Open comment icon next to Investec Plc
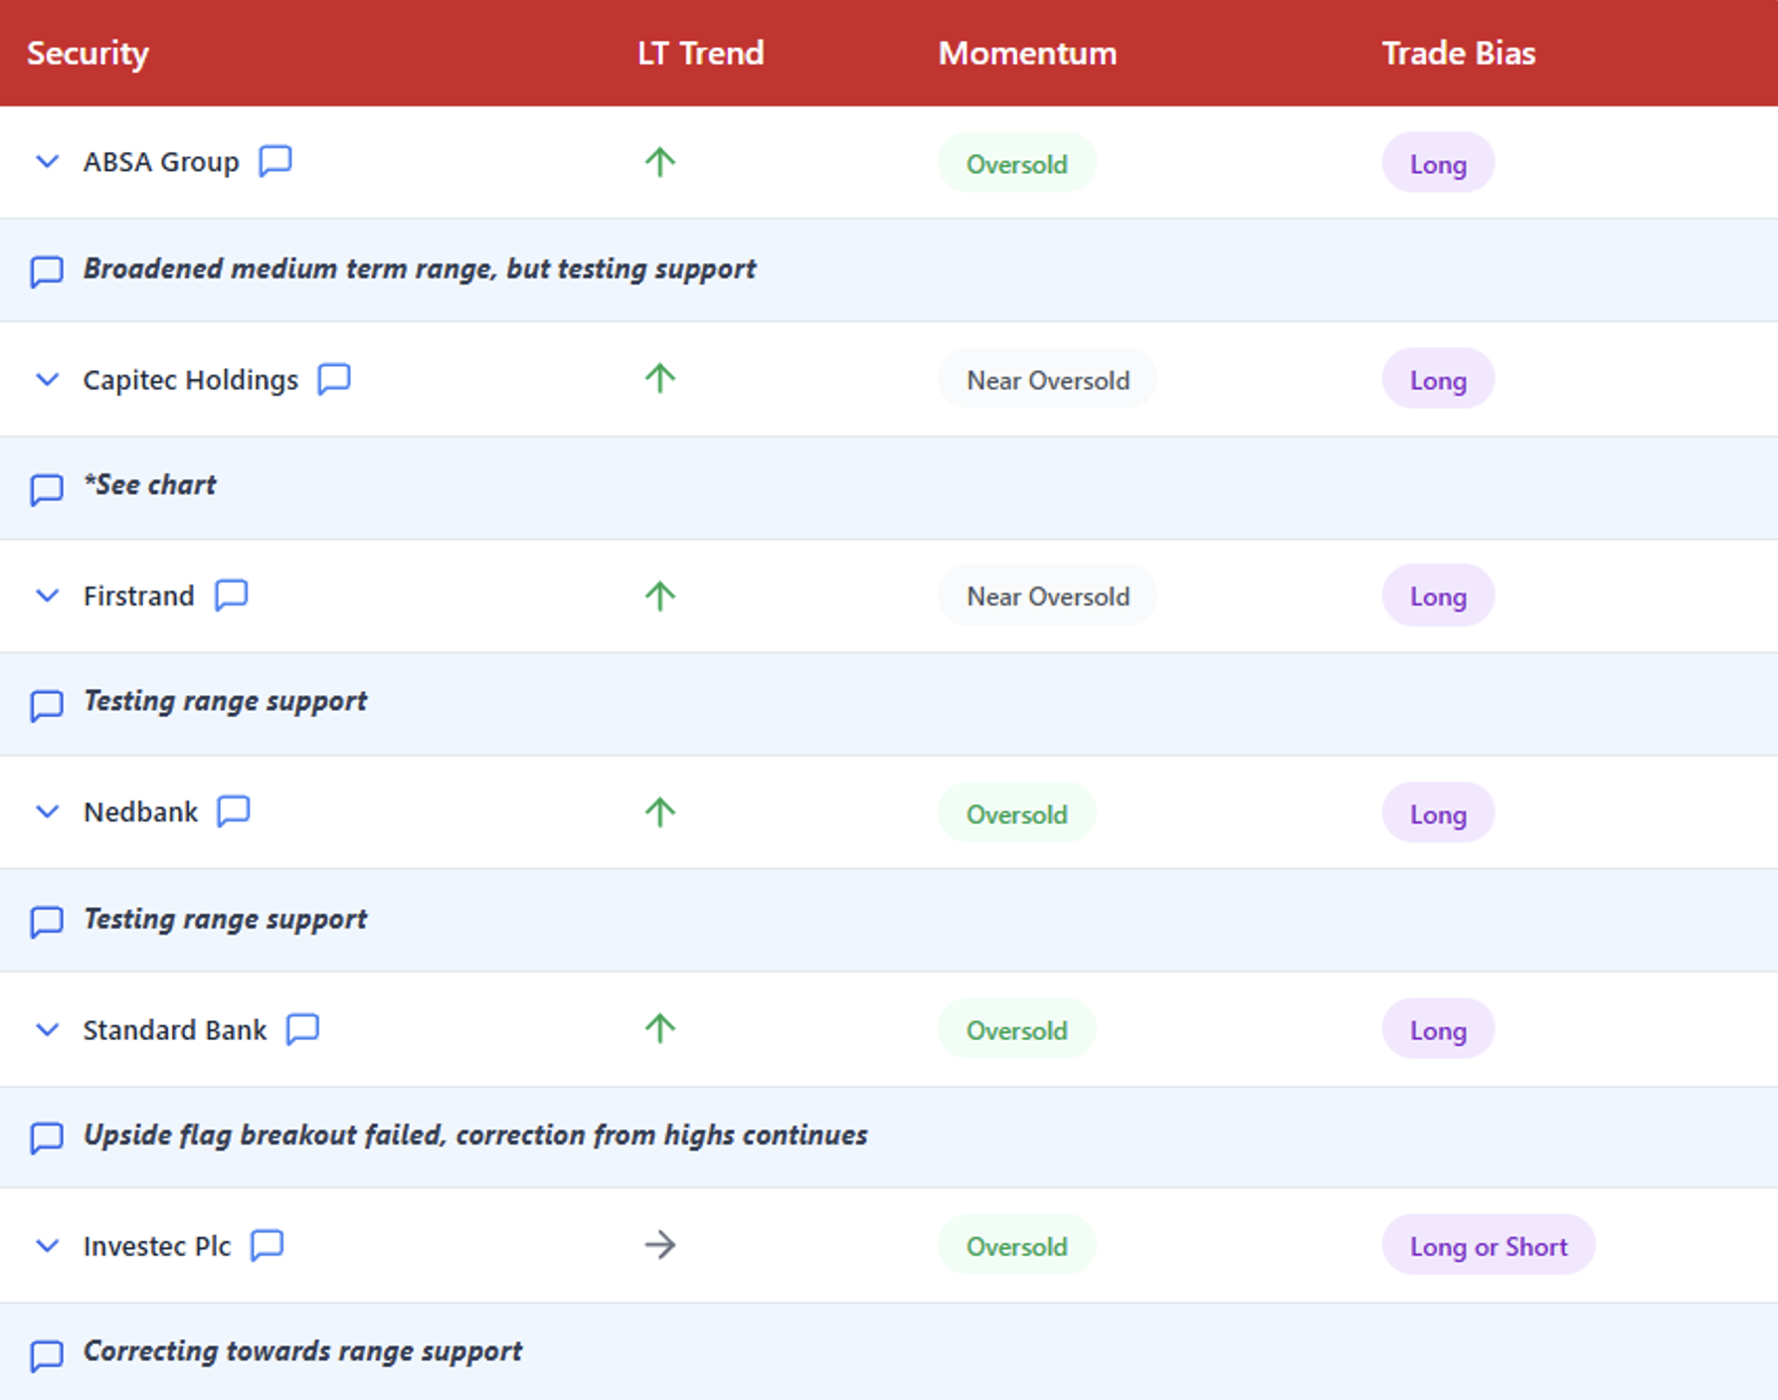1778x1400 pixels. click(x=267, y=1245)
